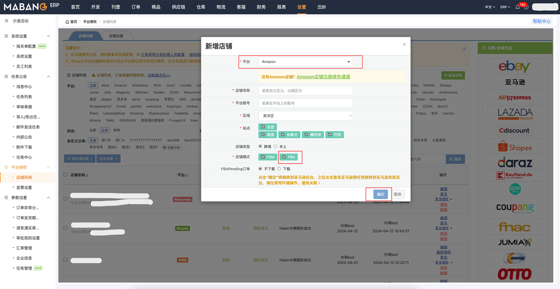560x289 pixels.
Task: Click the 确定 confirm button
Action: click(380, 194)
